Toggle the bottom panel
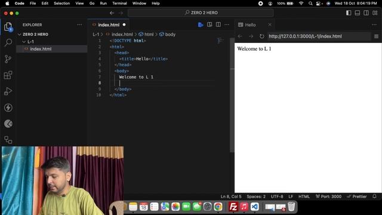The height and width of the screenshot is (215, 382). click(358, 13)
